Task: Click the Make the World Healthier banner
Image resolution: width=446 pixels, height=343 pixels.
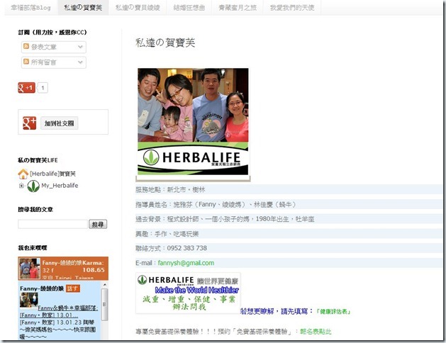Action: click(x=188, y=293)
